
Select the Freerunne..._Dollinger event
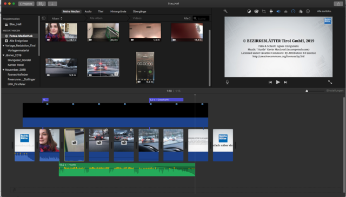tap(22, 79)
